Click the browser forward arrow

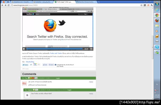pyautogui.click(x=5, y=5)
